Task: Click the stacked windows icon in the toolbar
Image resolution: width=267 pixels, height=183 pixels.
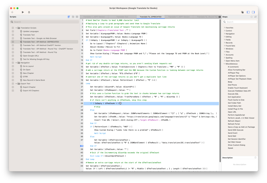Action: click(242, 12)
